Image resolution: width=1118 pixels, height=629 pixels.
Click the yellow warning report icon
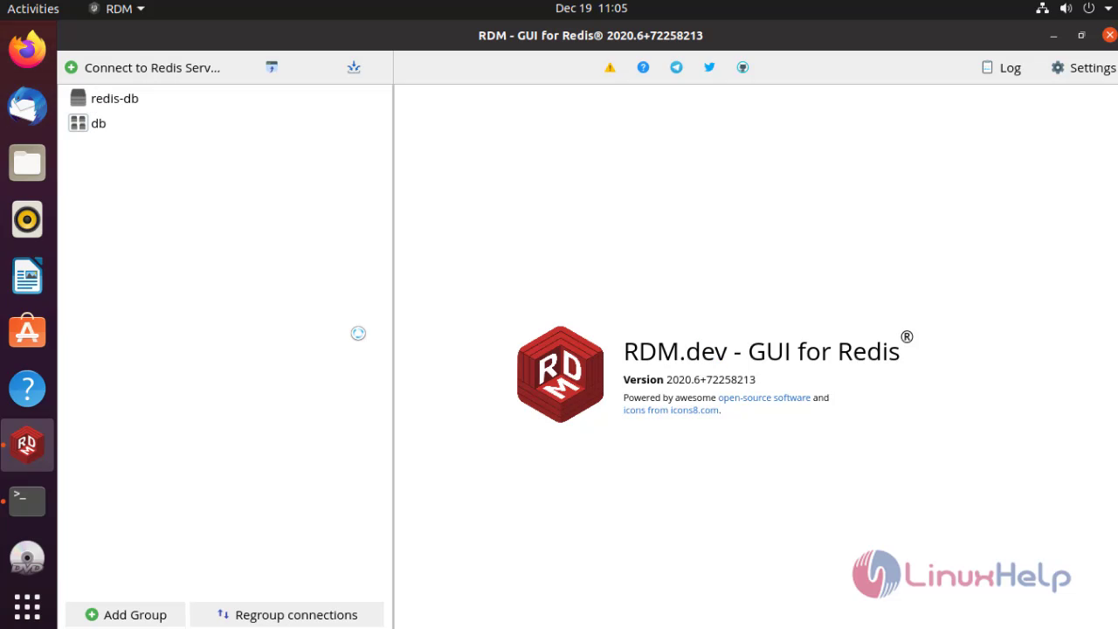610,67
